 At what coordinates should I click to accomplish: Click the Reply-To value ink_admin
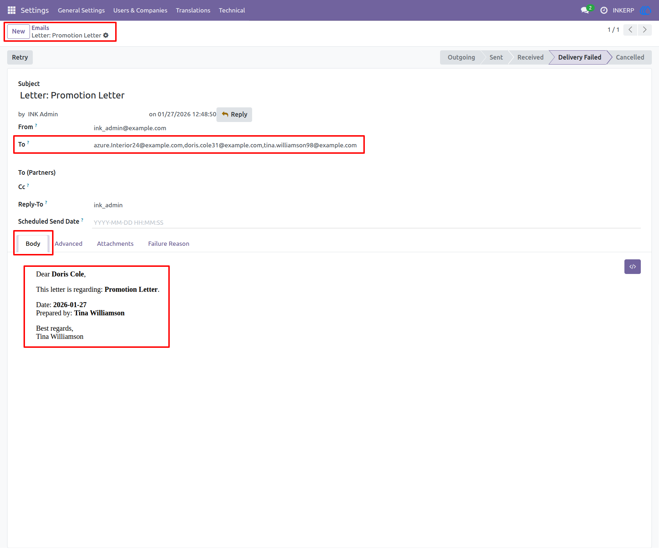coord(108,205)
